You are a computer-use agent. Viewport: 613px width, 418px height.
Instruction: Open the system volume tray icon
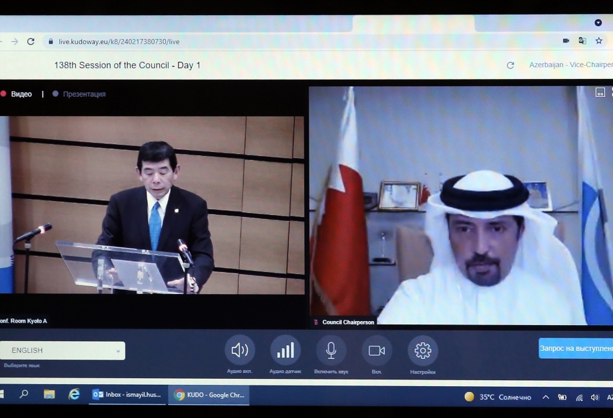[x=594, y=397]
